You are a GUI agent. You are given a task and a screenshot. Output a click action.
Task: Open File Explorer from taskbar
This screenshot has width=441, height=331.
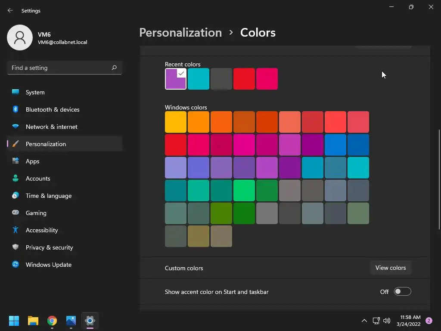point(33,321)
